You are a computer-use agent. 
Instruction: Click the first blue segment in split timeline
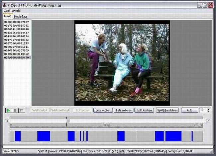click(x=18, y=136)
